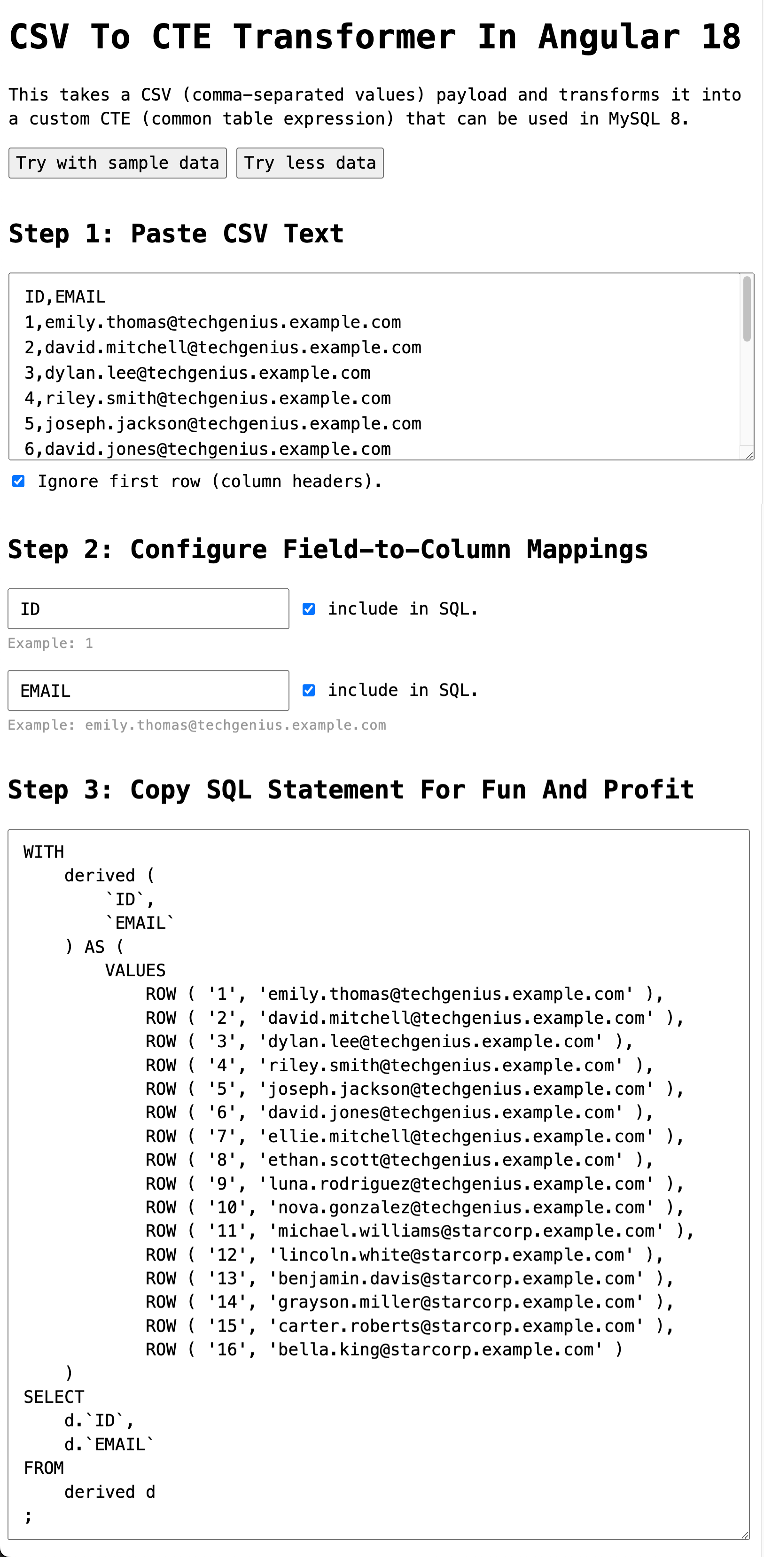Focus the ID column name input
Screen dimensions: 764x1557
(148, 608)
